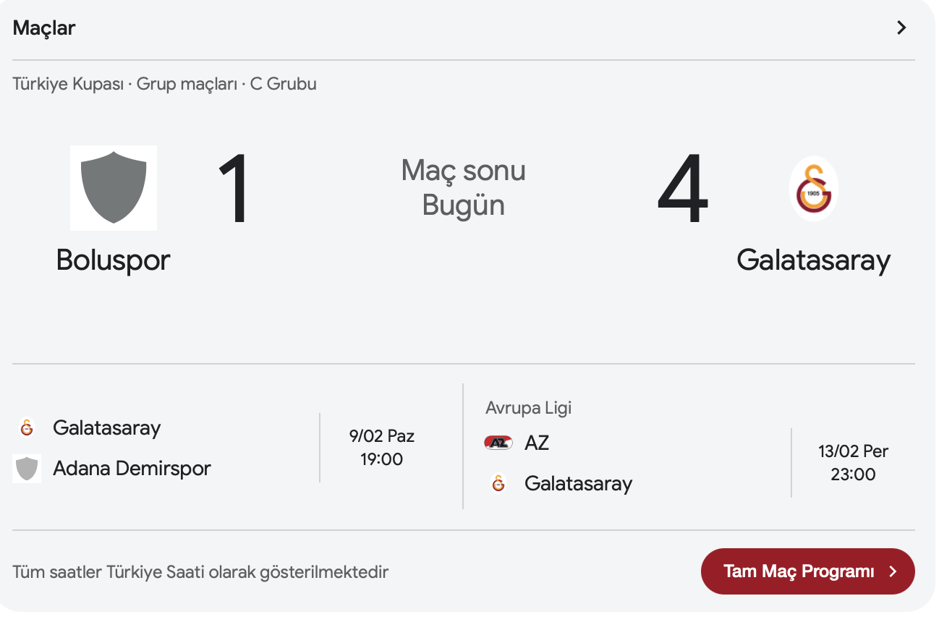Open Maç sonu Bugün match status
The image size is (939, 622).
coord(464,188)
